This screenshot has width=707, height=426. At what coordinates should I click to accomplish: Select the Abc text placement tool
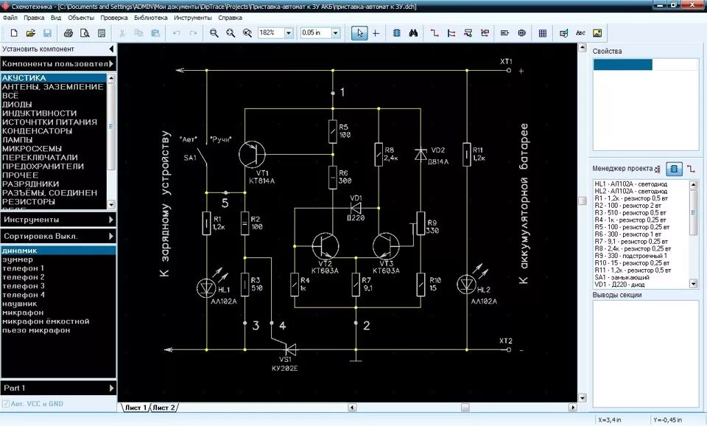(580, 33)
